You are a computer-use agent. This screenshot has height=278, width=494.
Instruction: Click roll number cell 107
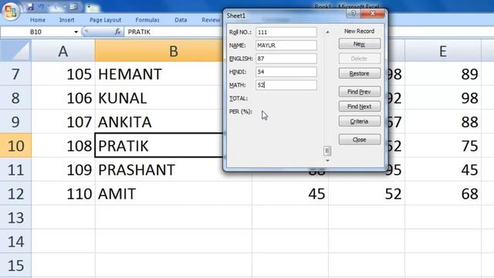click(63, 122)
